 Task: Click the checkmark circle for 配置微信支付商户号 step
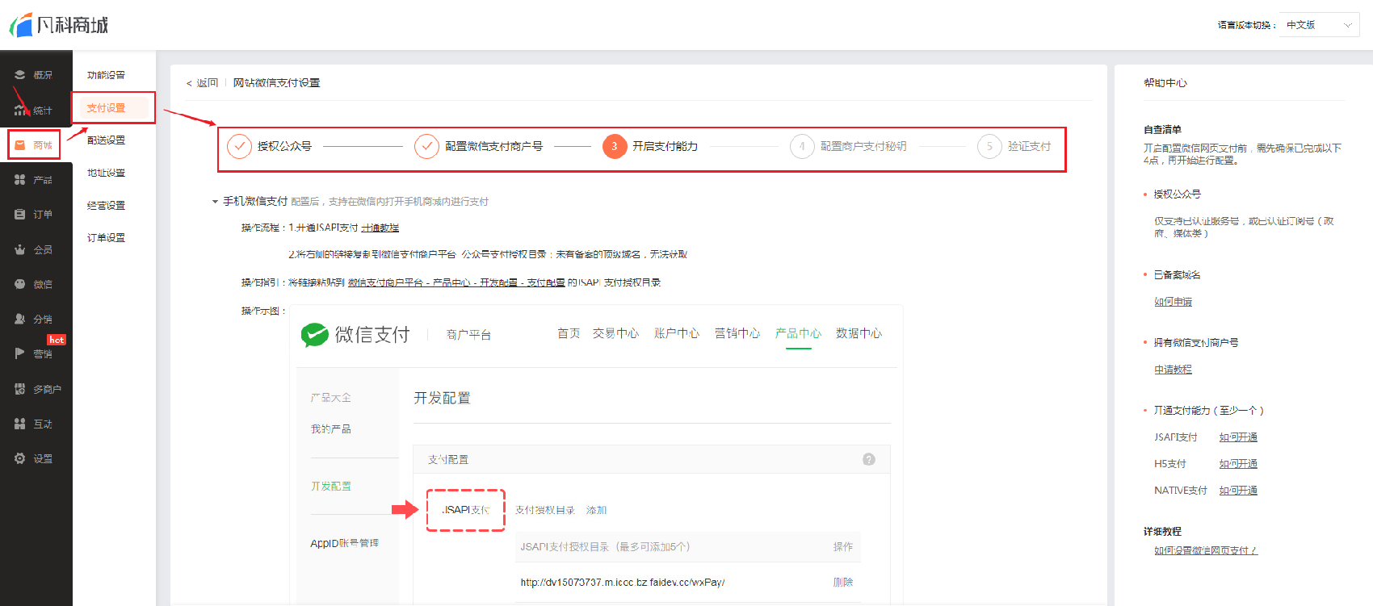(x=426, y=146)
